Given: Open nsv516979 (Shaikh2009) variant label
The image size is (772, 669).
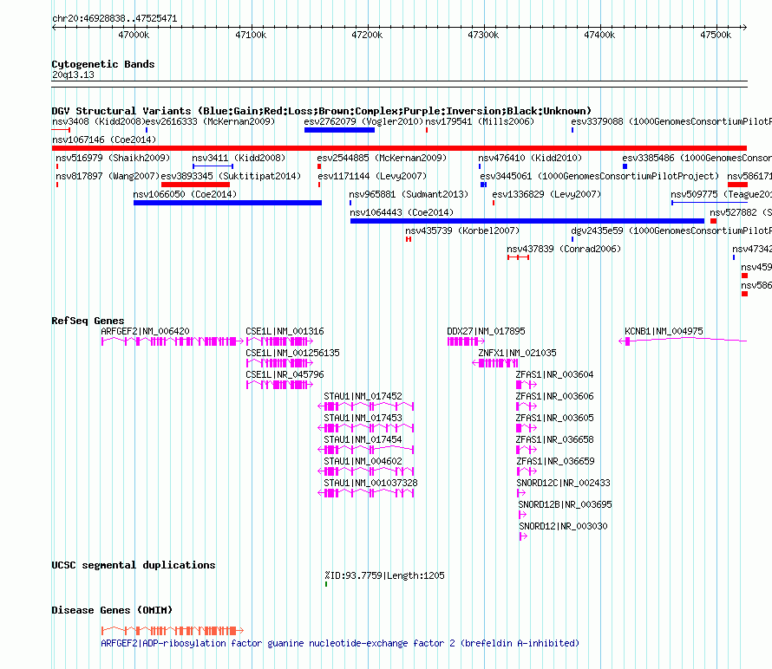Looking at the screenshot, I should pos(113,158).
